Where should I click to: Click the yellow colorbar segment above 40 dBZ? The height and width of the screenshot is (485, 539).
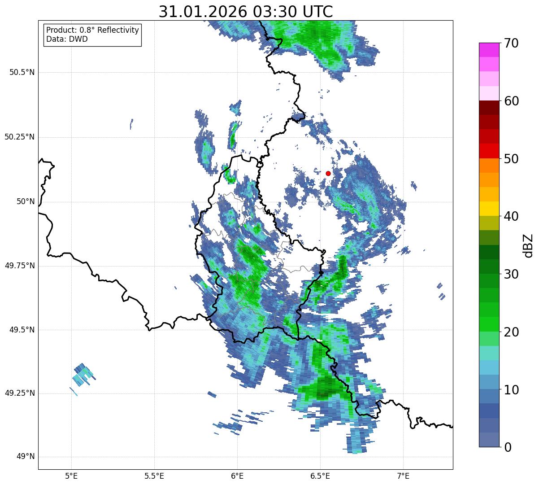pyautogui.click(x=489, y=209)
